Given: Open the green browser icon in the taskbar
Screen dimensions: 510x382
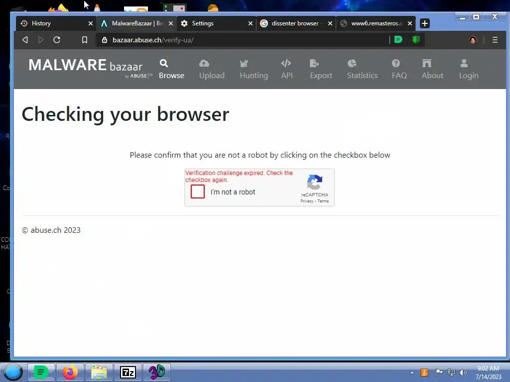Looking at the screenshot, I should point(41,372).
